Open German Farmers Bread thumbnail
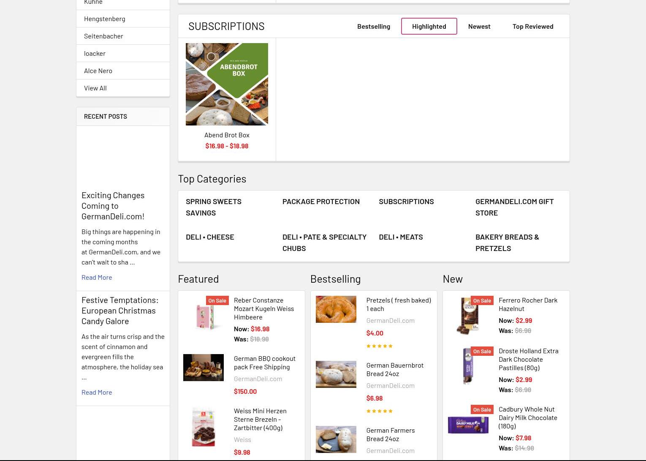The height and width of the screenshot is (461, 646). (336, 439)
